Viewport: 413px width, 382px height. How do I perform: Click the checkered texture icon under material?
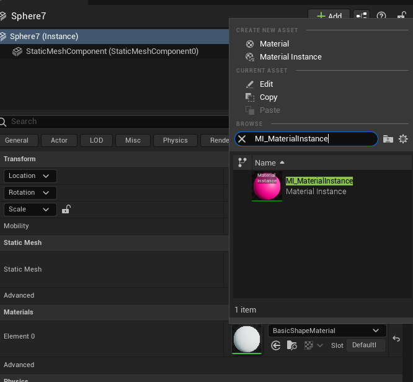coord(309,345)
